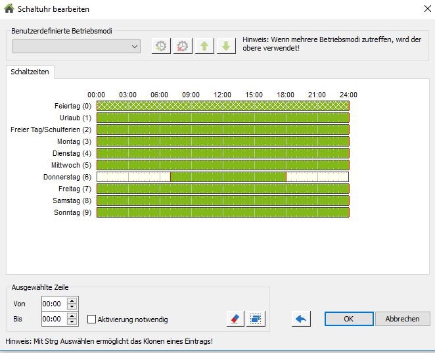435x353 pixels.
Task: Click the 12:00 time axis label
Action: pos(222,95)
